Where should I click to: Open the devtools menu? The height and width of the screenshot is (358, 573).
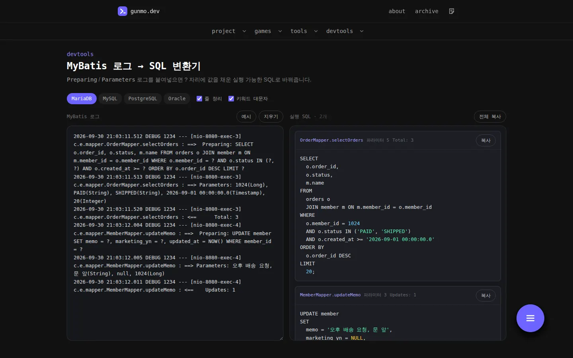pyautogui.click(x=339, y=31)
